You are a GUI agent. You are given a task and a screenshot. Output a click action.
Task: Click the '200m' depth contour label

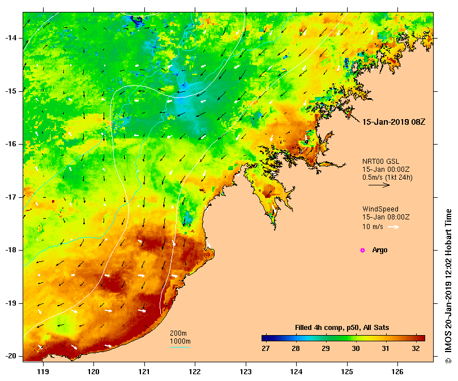178,333
